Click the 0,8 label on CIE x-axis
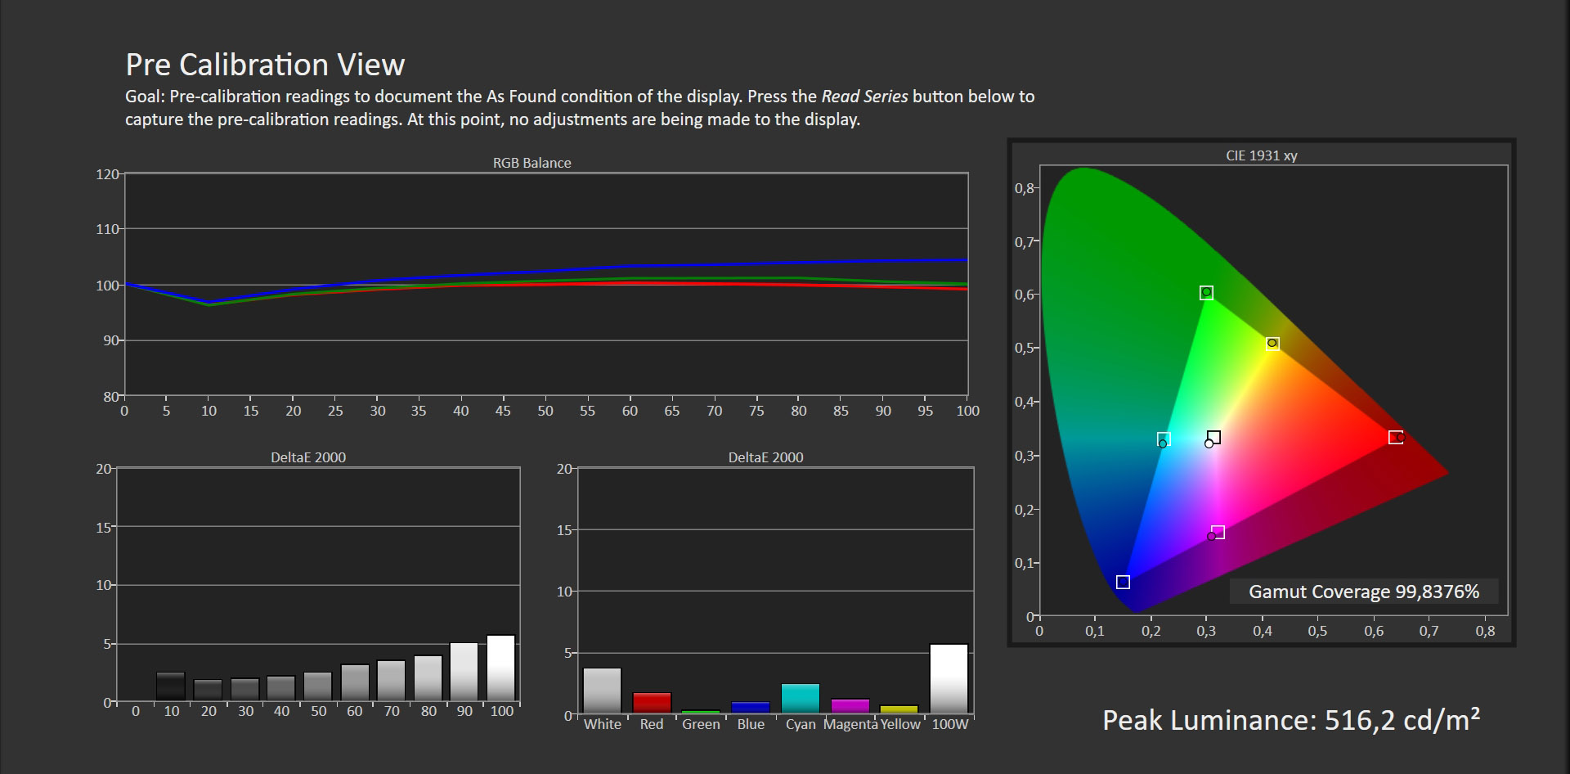Image resolution: width=1570 pixels, height=774 pixels. point(1485,631)
